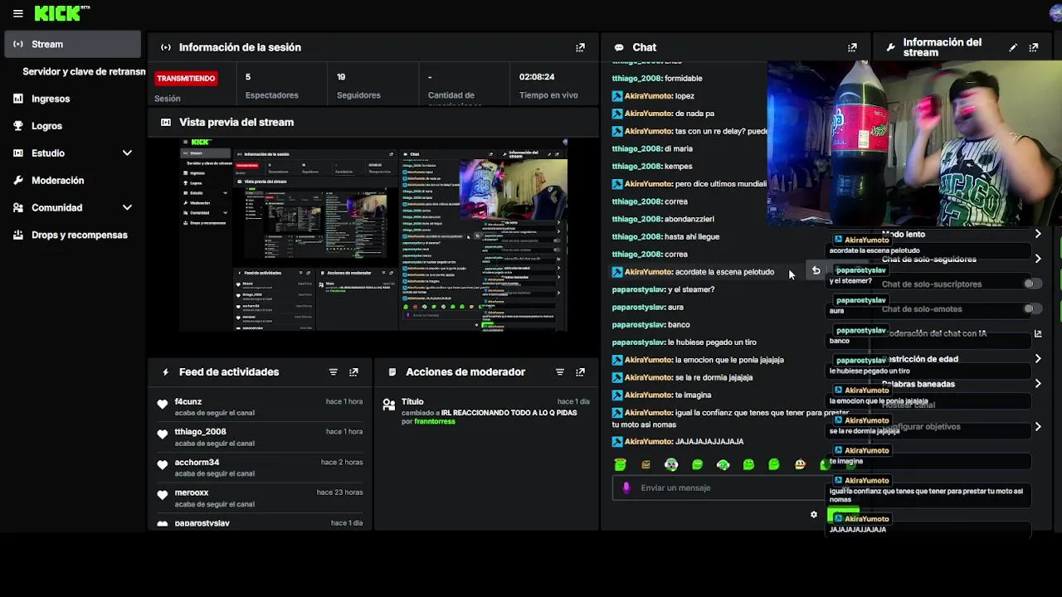The height and width of the screenshot is (597, 1062).
Task: Click the stream preview thumbnail
Action: [373, 235]
